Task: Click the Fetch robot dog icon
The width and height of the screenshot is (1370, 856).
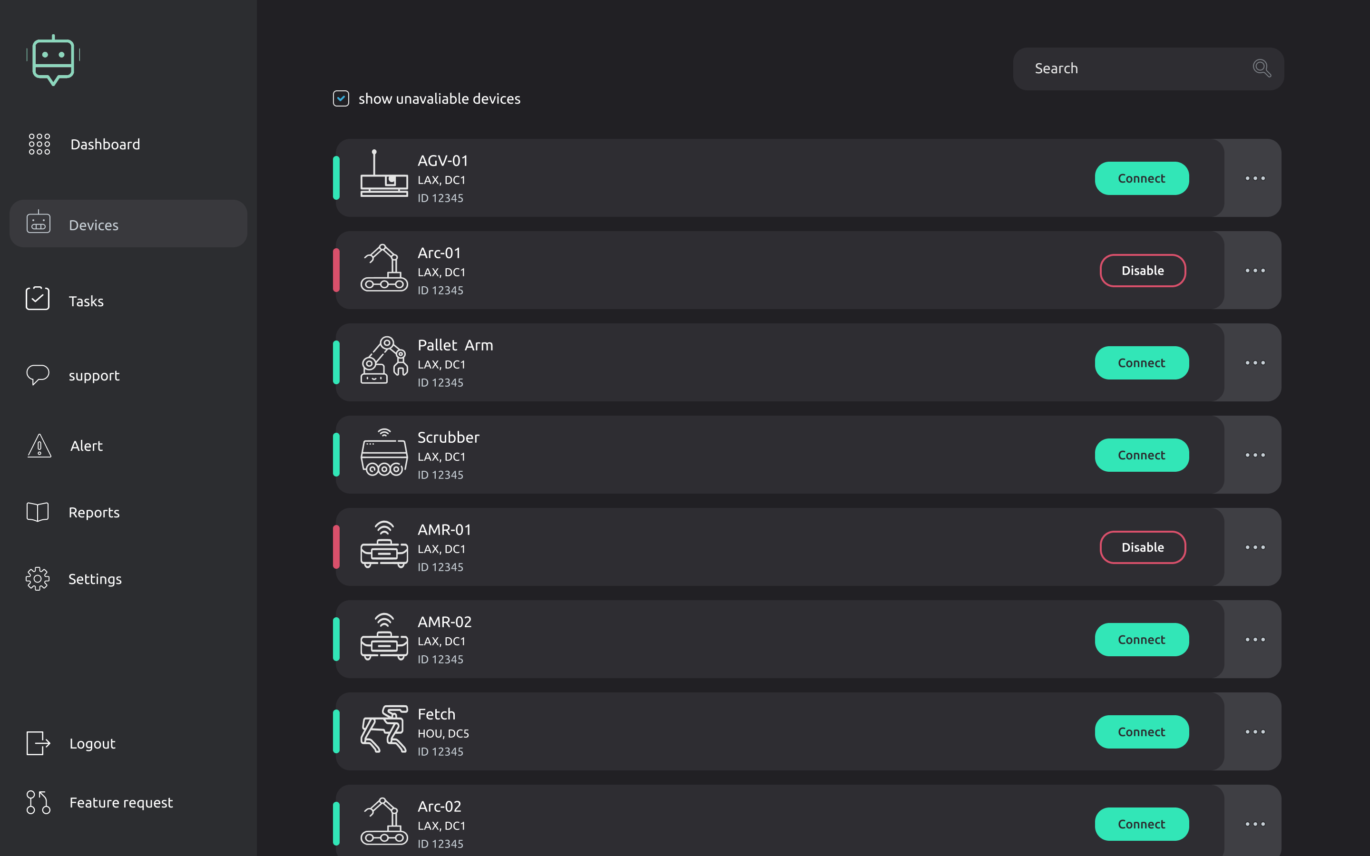Action: click(x=384, y=729)
